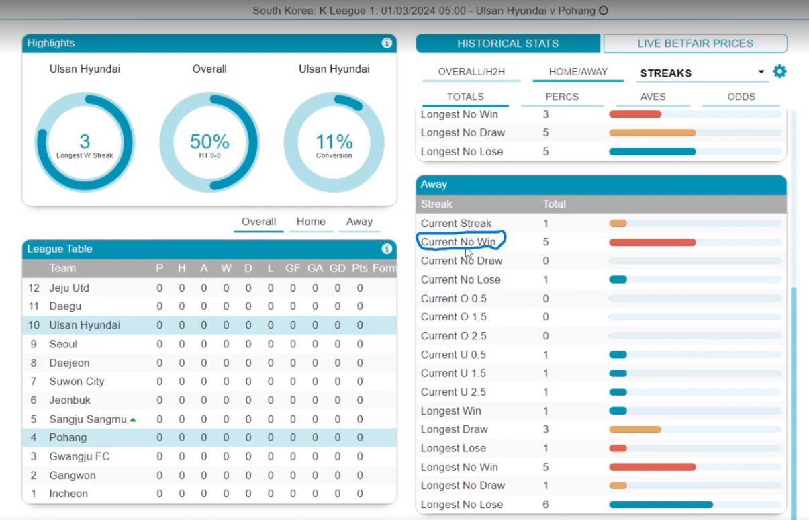The height and width of the screenshot is (520, 809).
Task: Switch to LIVE BETFAIR PRICES tab
Action: (x=696, y=43)
